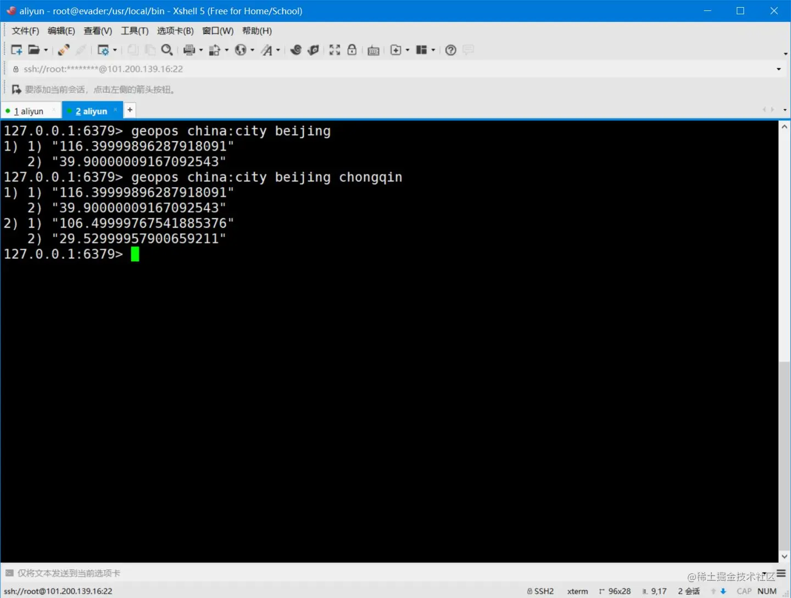Image resolution: width=791 pixels, height=598 pixels.
Task: Click the 2 会话 session count
Action: (689, 591)
